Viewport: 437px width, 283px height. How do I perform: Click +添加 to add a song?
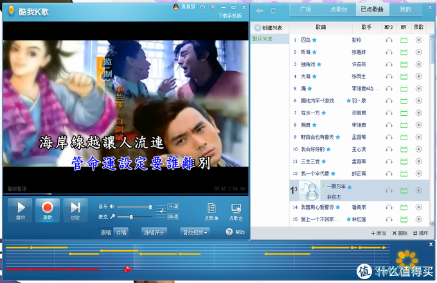[379, 233]
